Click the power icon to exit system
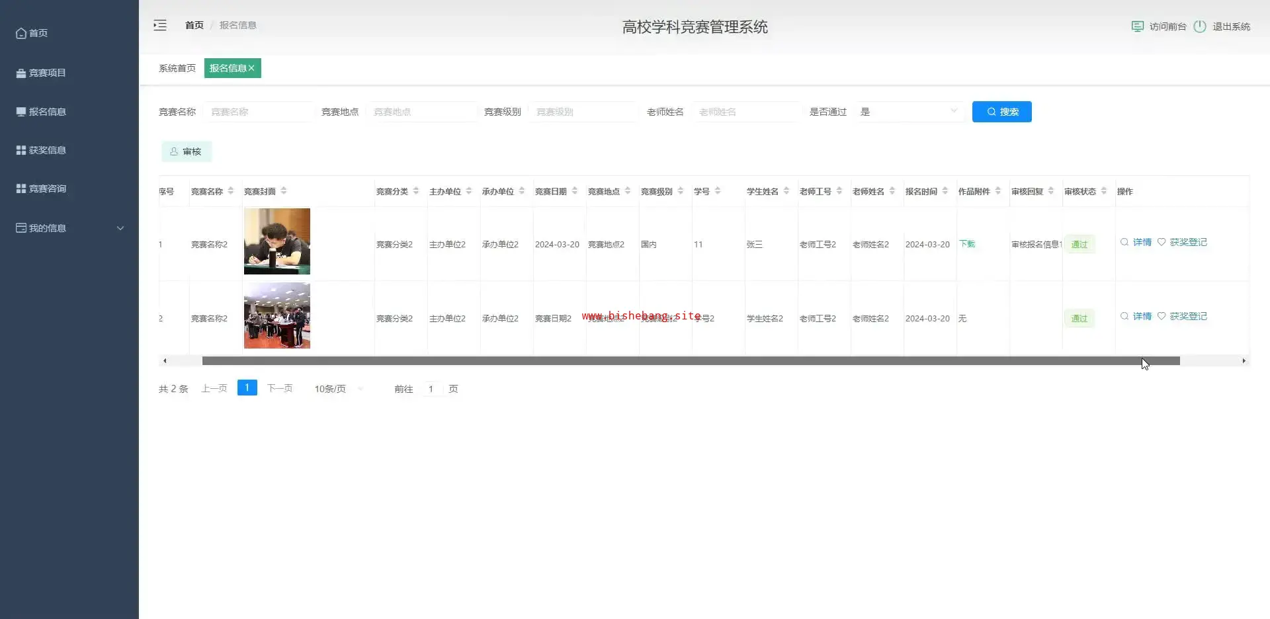The image size is (1270, 619). [x=1200, y=26]
